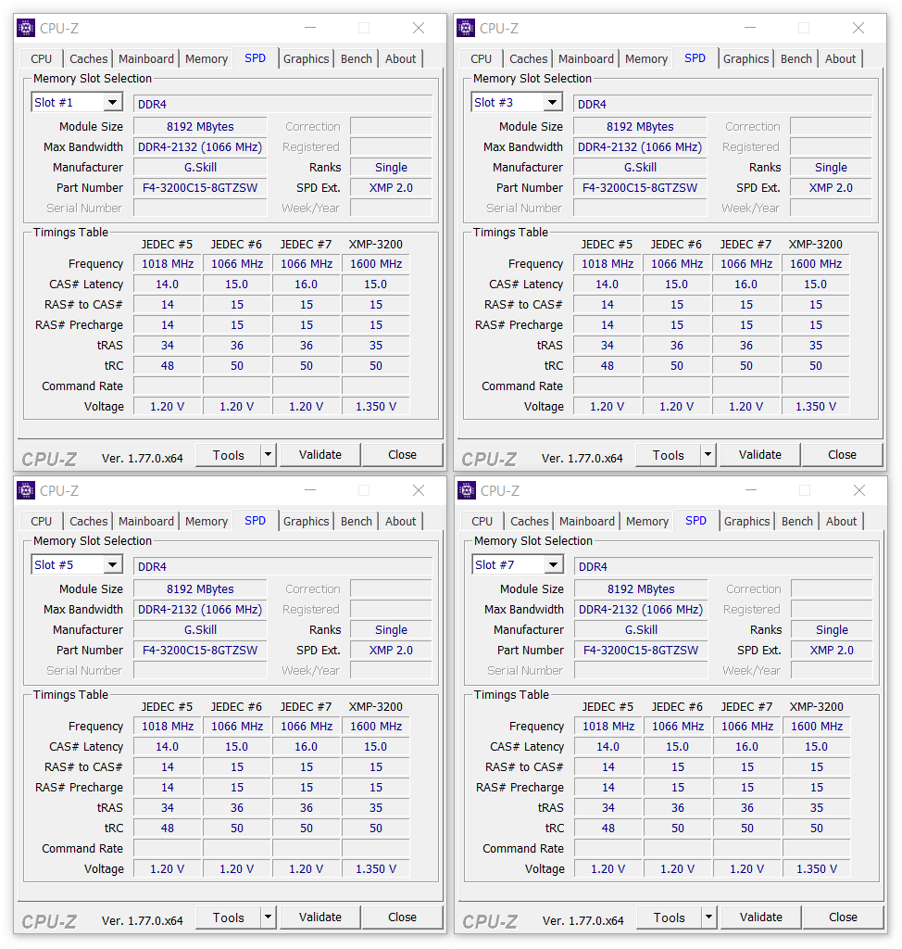Click Close button in Slot #7 window
The image size is (902, 949).
(x=844, y=917)
